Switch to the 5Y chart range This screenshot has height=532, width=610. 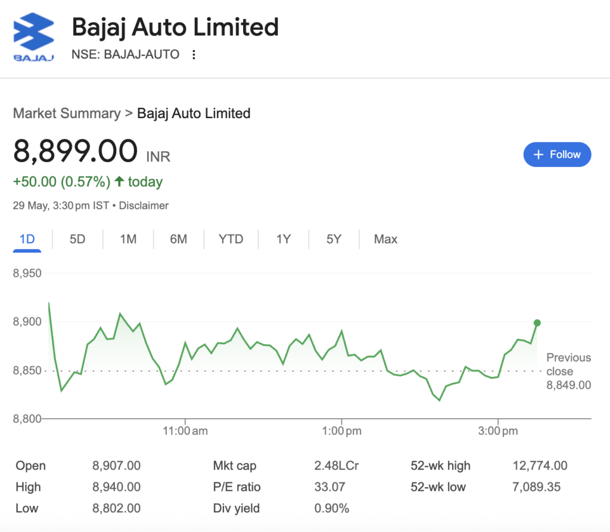click(334, 239)
